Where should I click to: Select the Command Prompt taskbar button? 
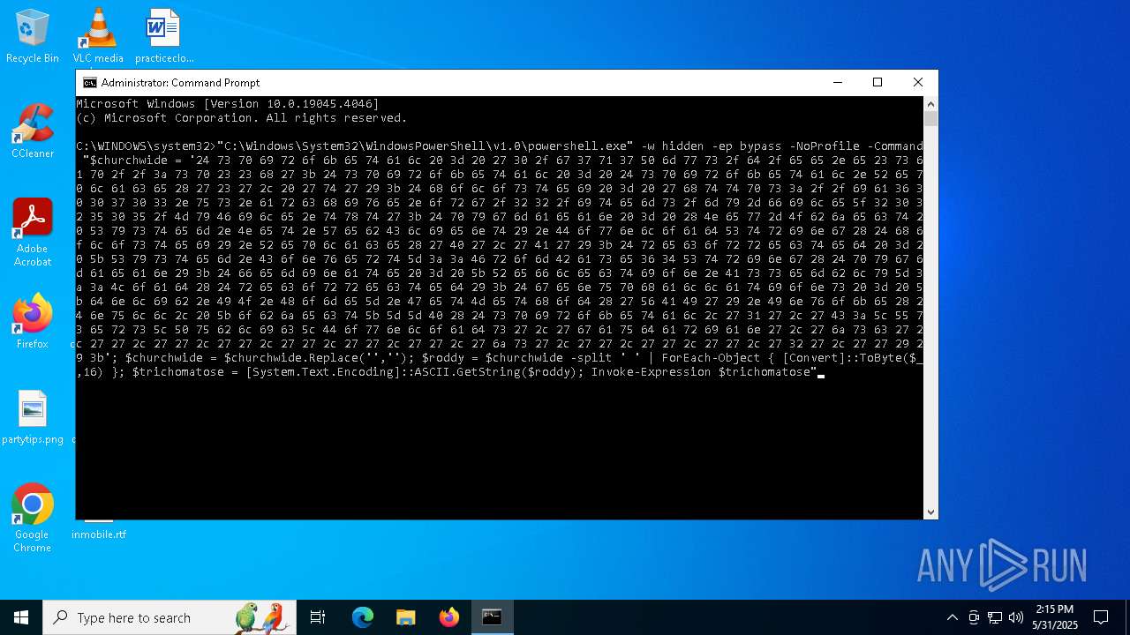point(492,617)
